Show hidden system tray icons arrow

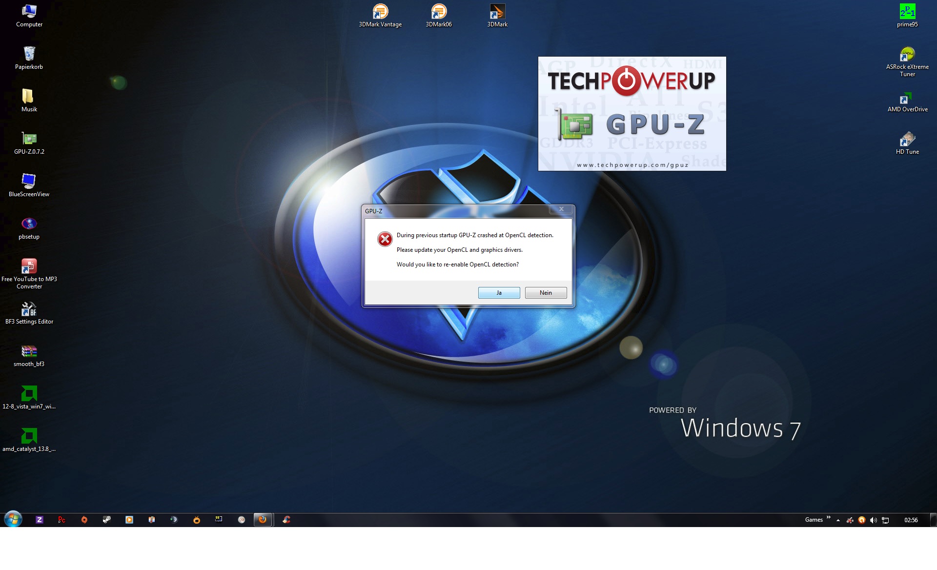tap(838, 520)
